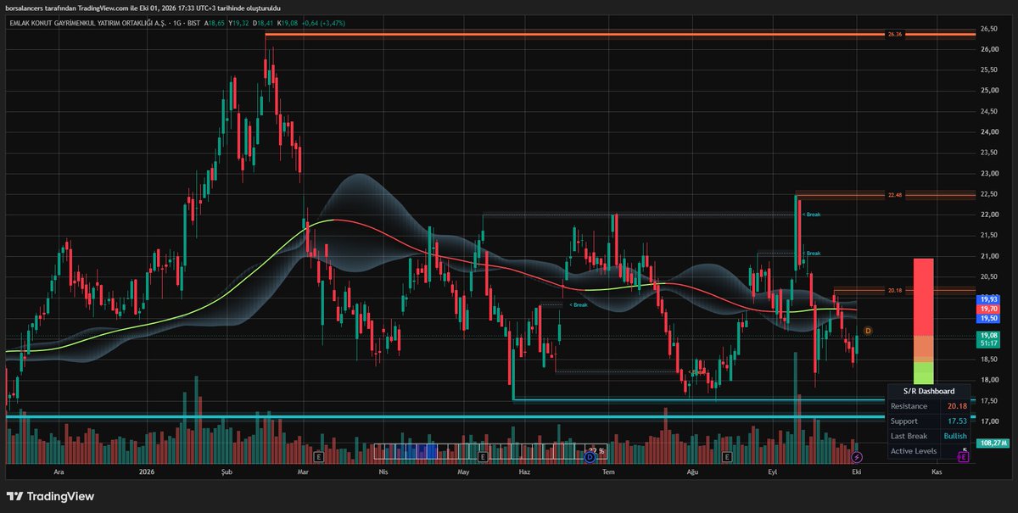Click the Eyl label on the time axis
This screenshot has width=1018, height=513.
pyautogui.click(x=773, y=471)
